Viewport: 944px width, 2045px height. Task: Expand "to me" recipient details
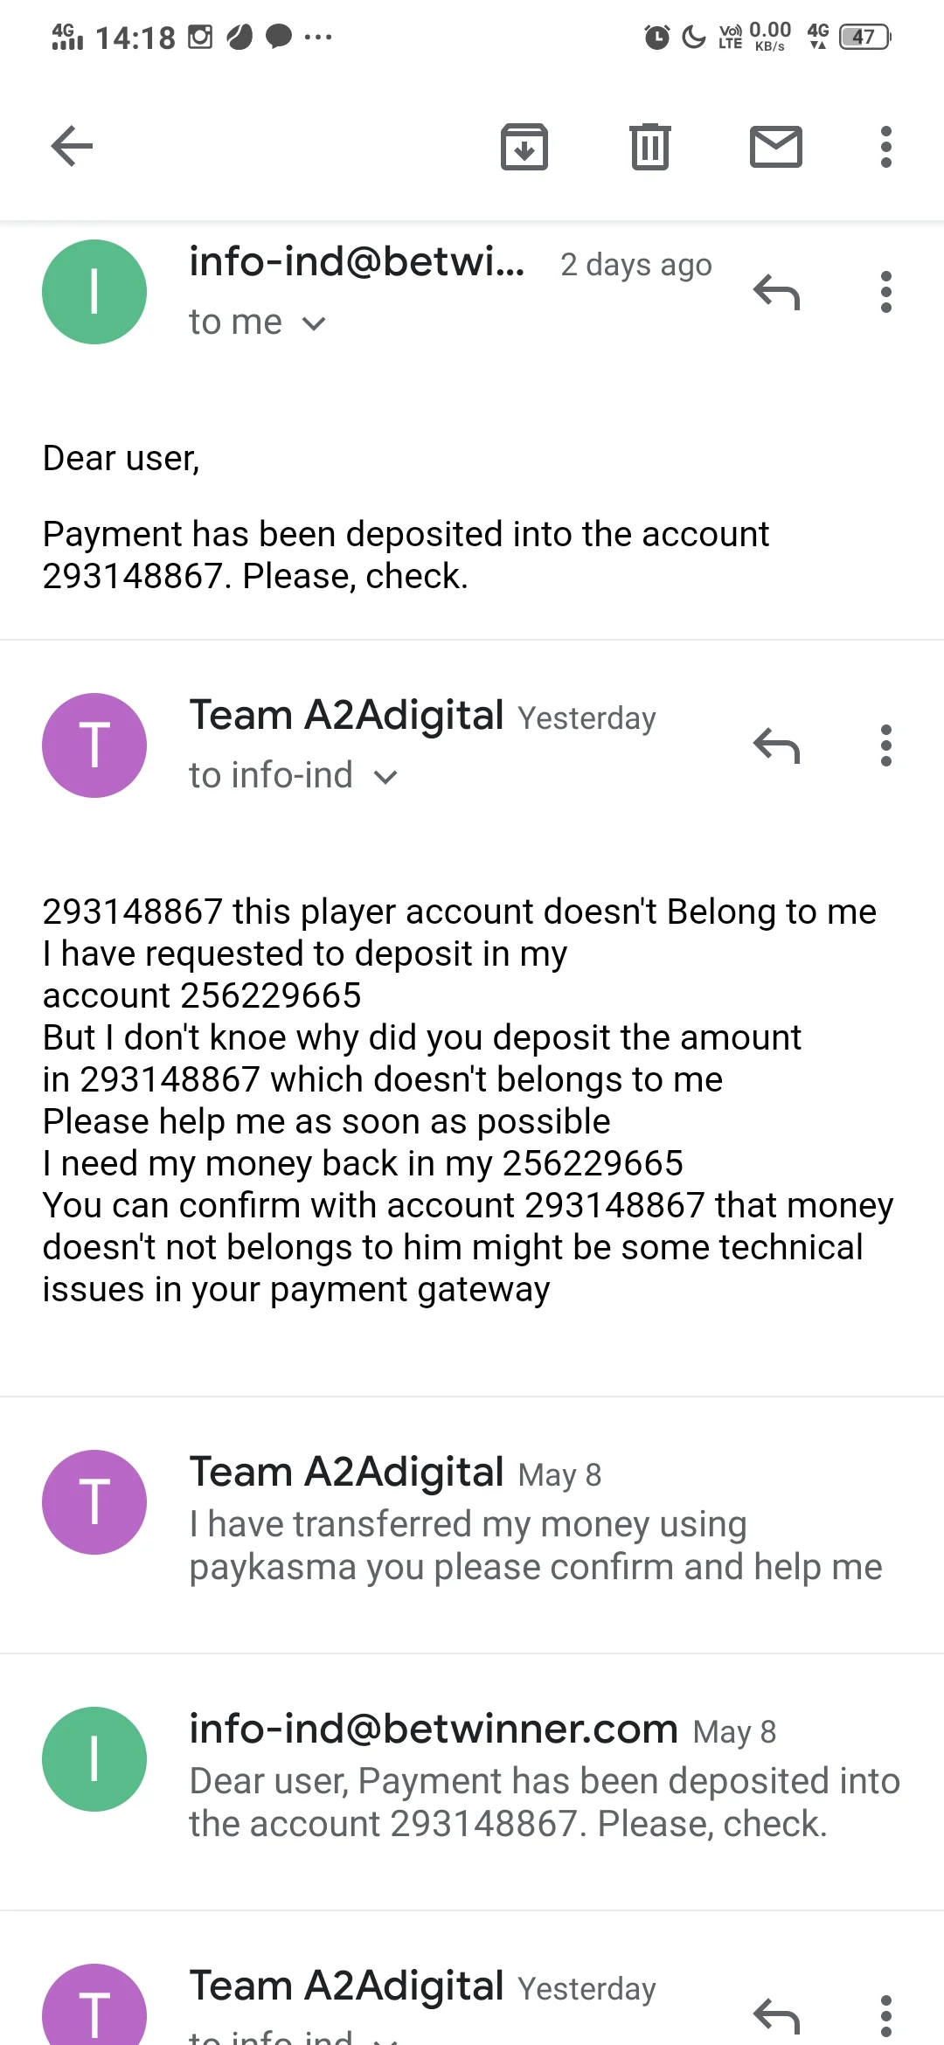tap(314, 323)
